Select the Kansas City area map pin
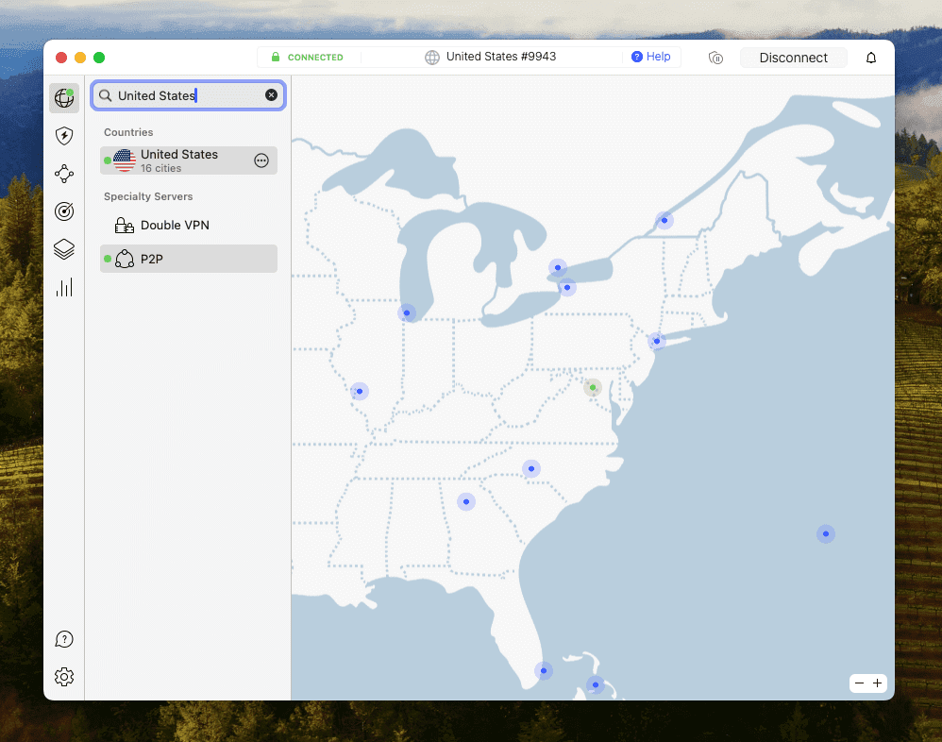This screenshot has width=942, height=742. pos(360,391)
